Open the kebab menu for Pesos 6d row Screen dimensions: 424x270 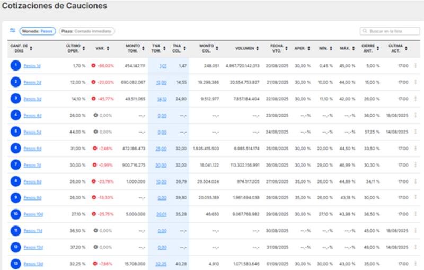(x=415, y=149)
